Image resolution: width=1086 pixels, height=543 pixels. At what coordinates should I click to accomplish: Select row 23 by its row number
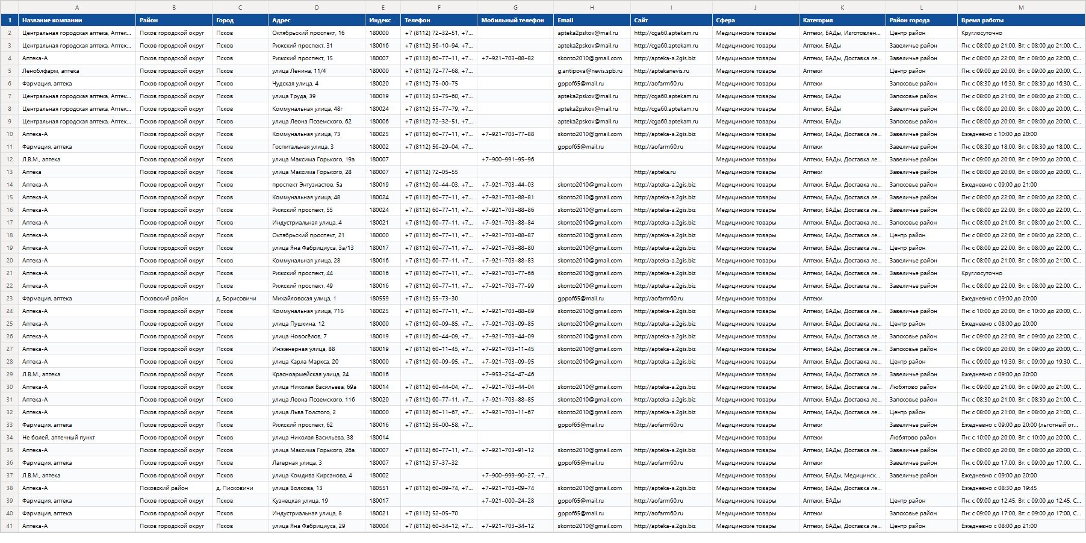tap(10, 298)
